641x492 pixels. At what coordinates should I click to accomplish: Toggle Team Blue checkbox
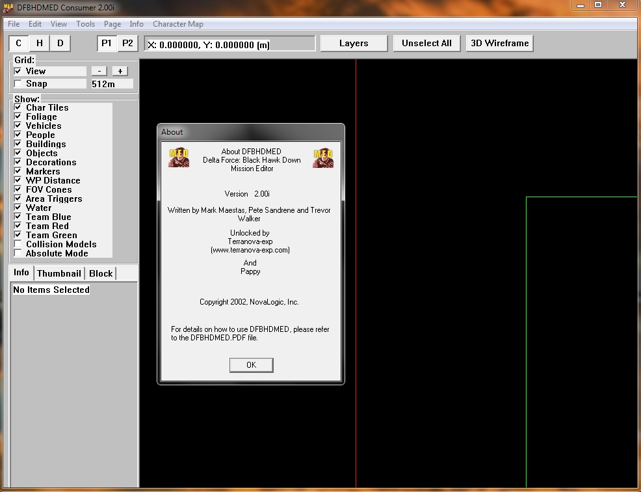coord(18,217)
